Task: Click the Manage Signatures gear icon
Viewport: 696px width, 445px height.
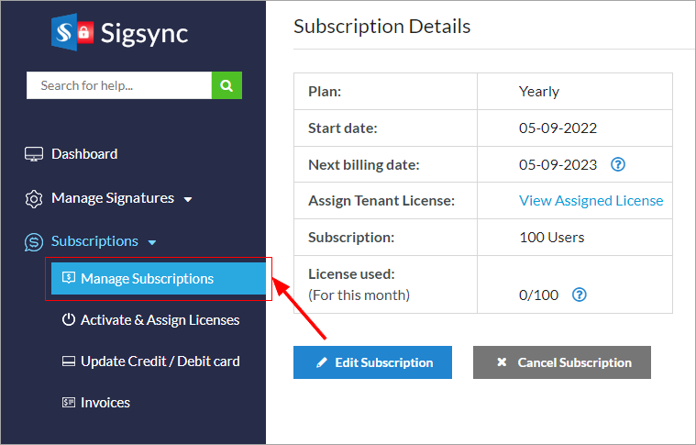Action: 34,198
